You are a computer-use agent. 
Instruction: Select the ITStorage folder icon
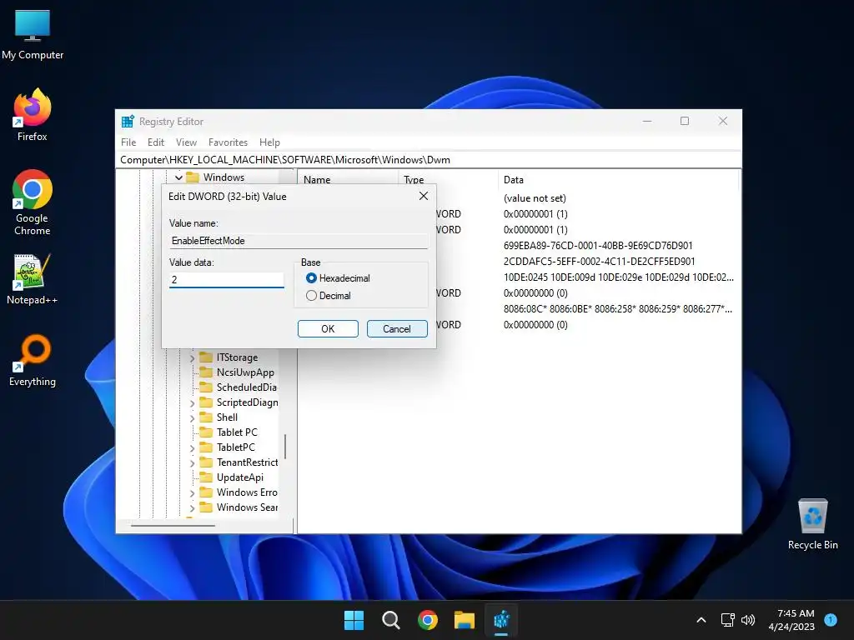(x=205, y=357)
